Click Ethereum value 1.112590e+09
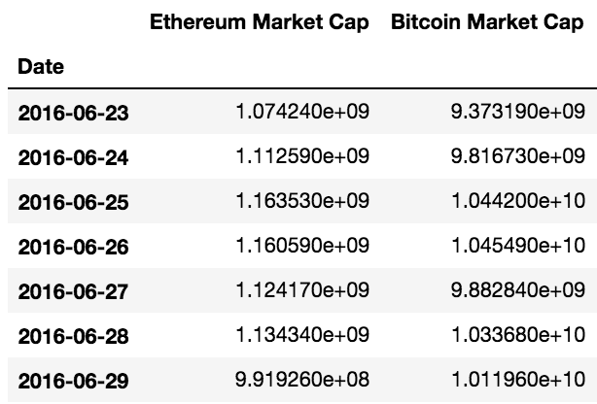Image resolution: width=597 pixels, height=404 pixels. click(x=302, y=156)
